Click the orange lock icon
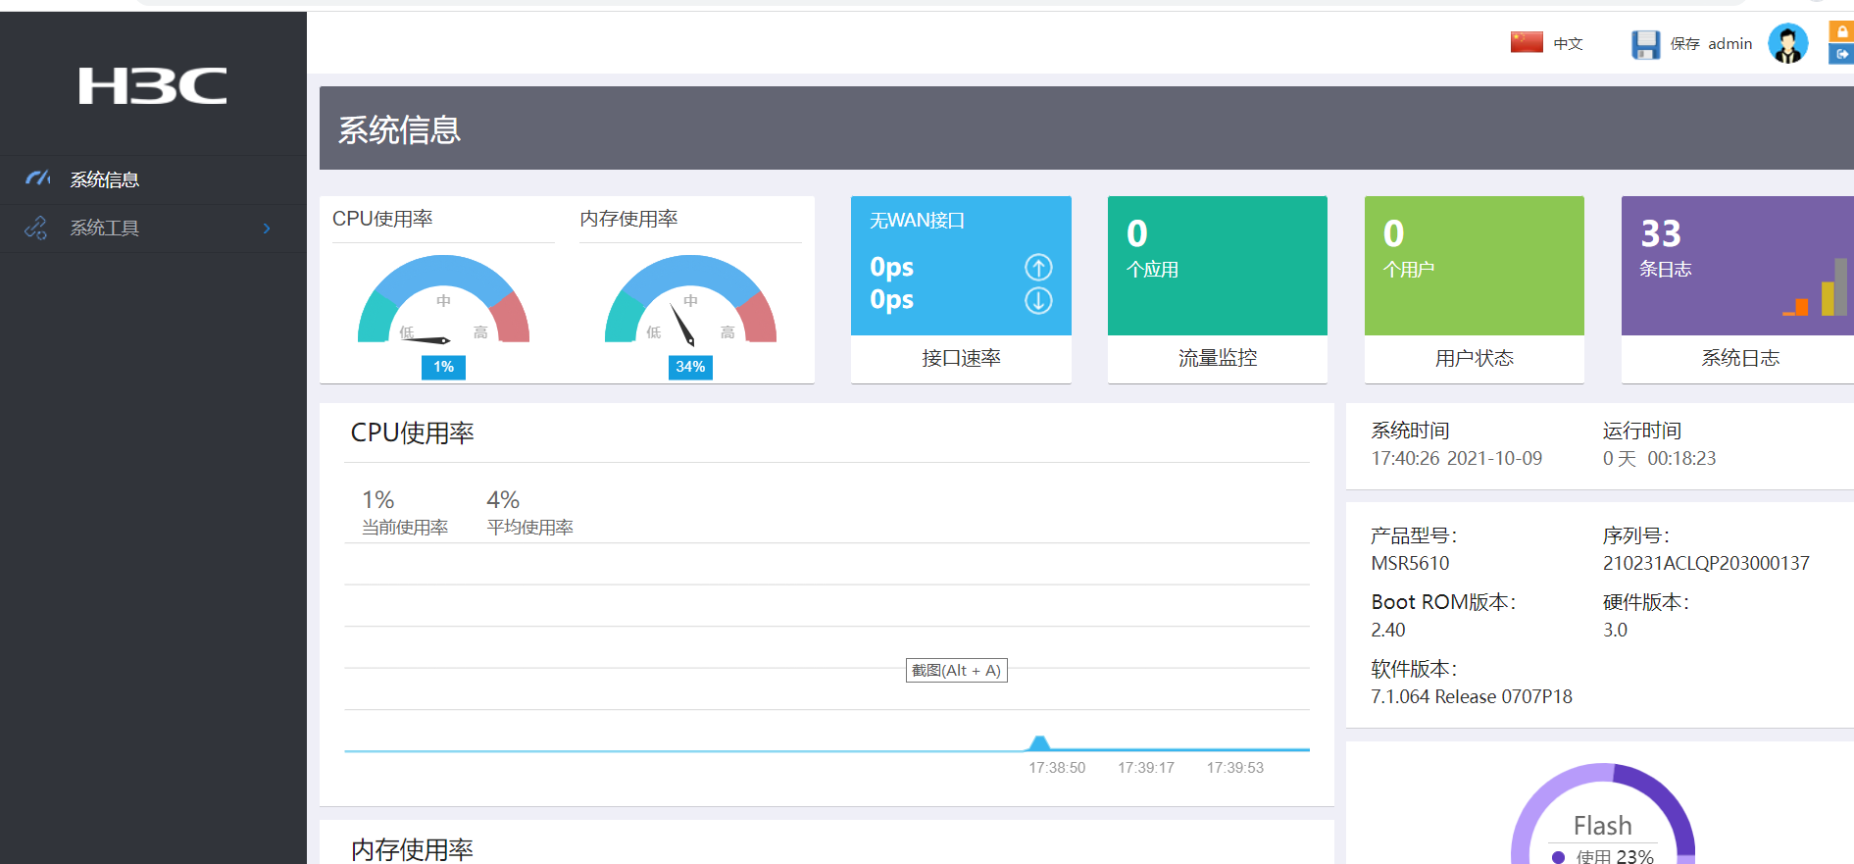 coord(1841,31)
